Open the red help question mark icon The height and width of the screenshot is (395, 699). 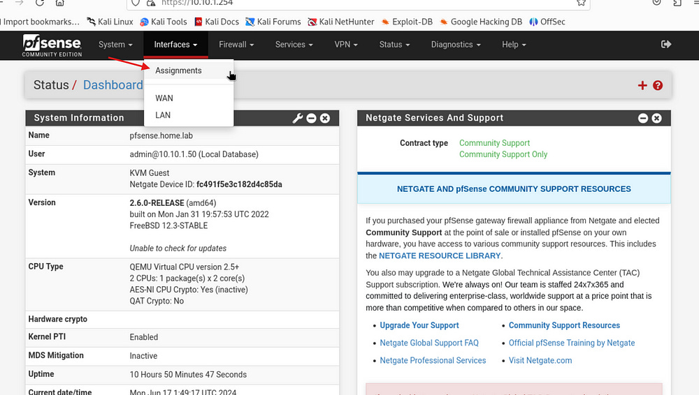point(658,86)
